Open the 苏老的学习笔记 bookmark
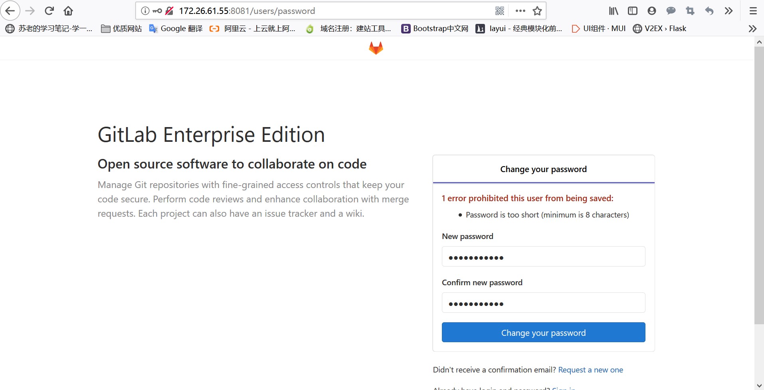 point(49,29)
